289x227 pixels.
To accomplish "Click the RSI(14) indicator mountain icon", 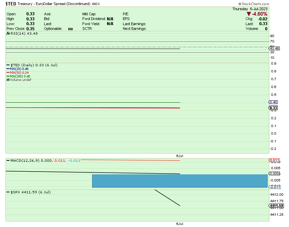I will [8, 33].
